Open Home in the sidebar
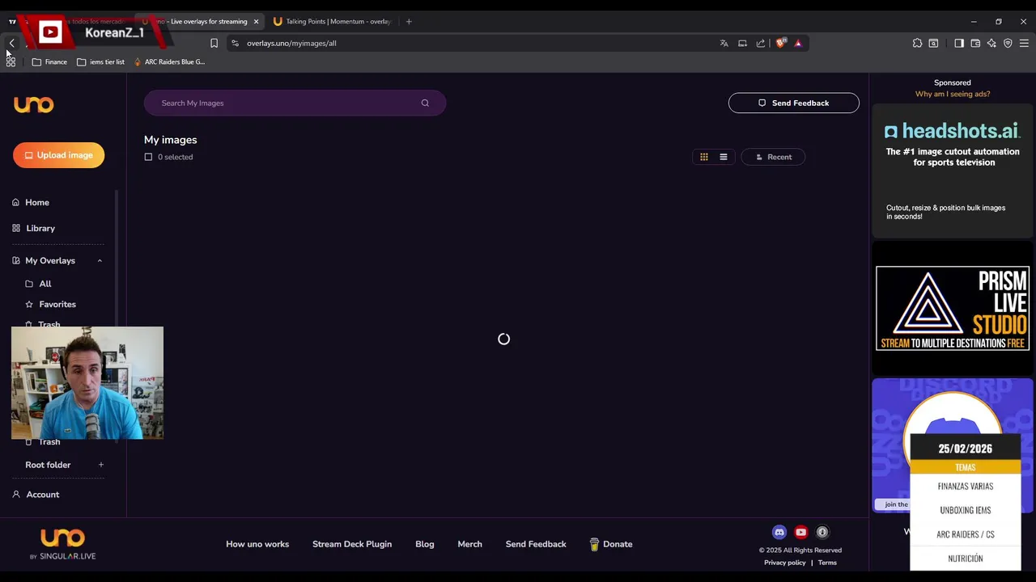The width and height of the screenshot is (1036, 582). pyautogui.click(x=36, y=202)
